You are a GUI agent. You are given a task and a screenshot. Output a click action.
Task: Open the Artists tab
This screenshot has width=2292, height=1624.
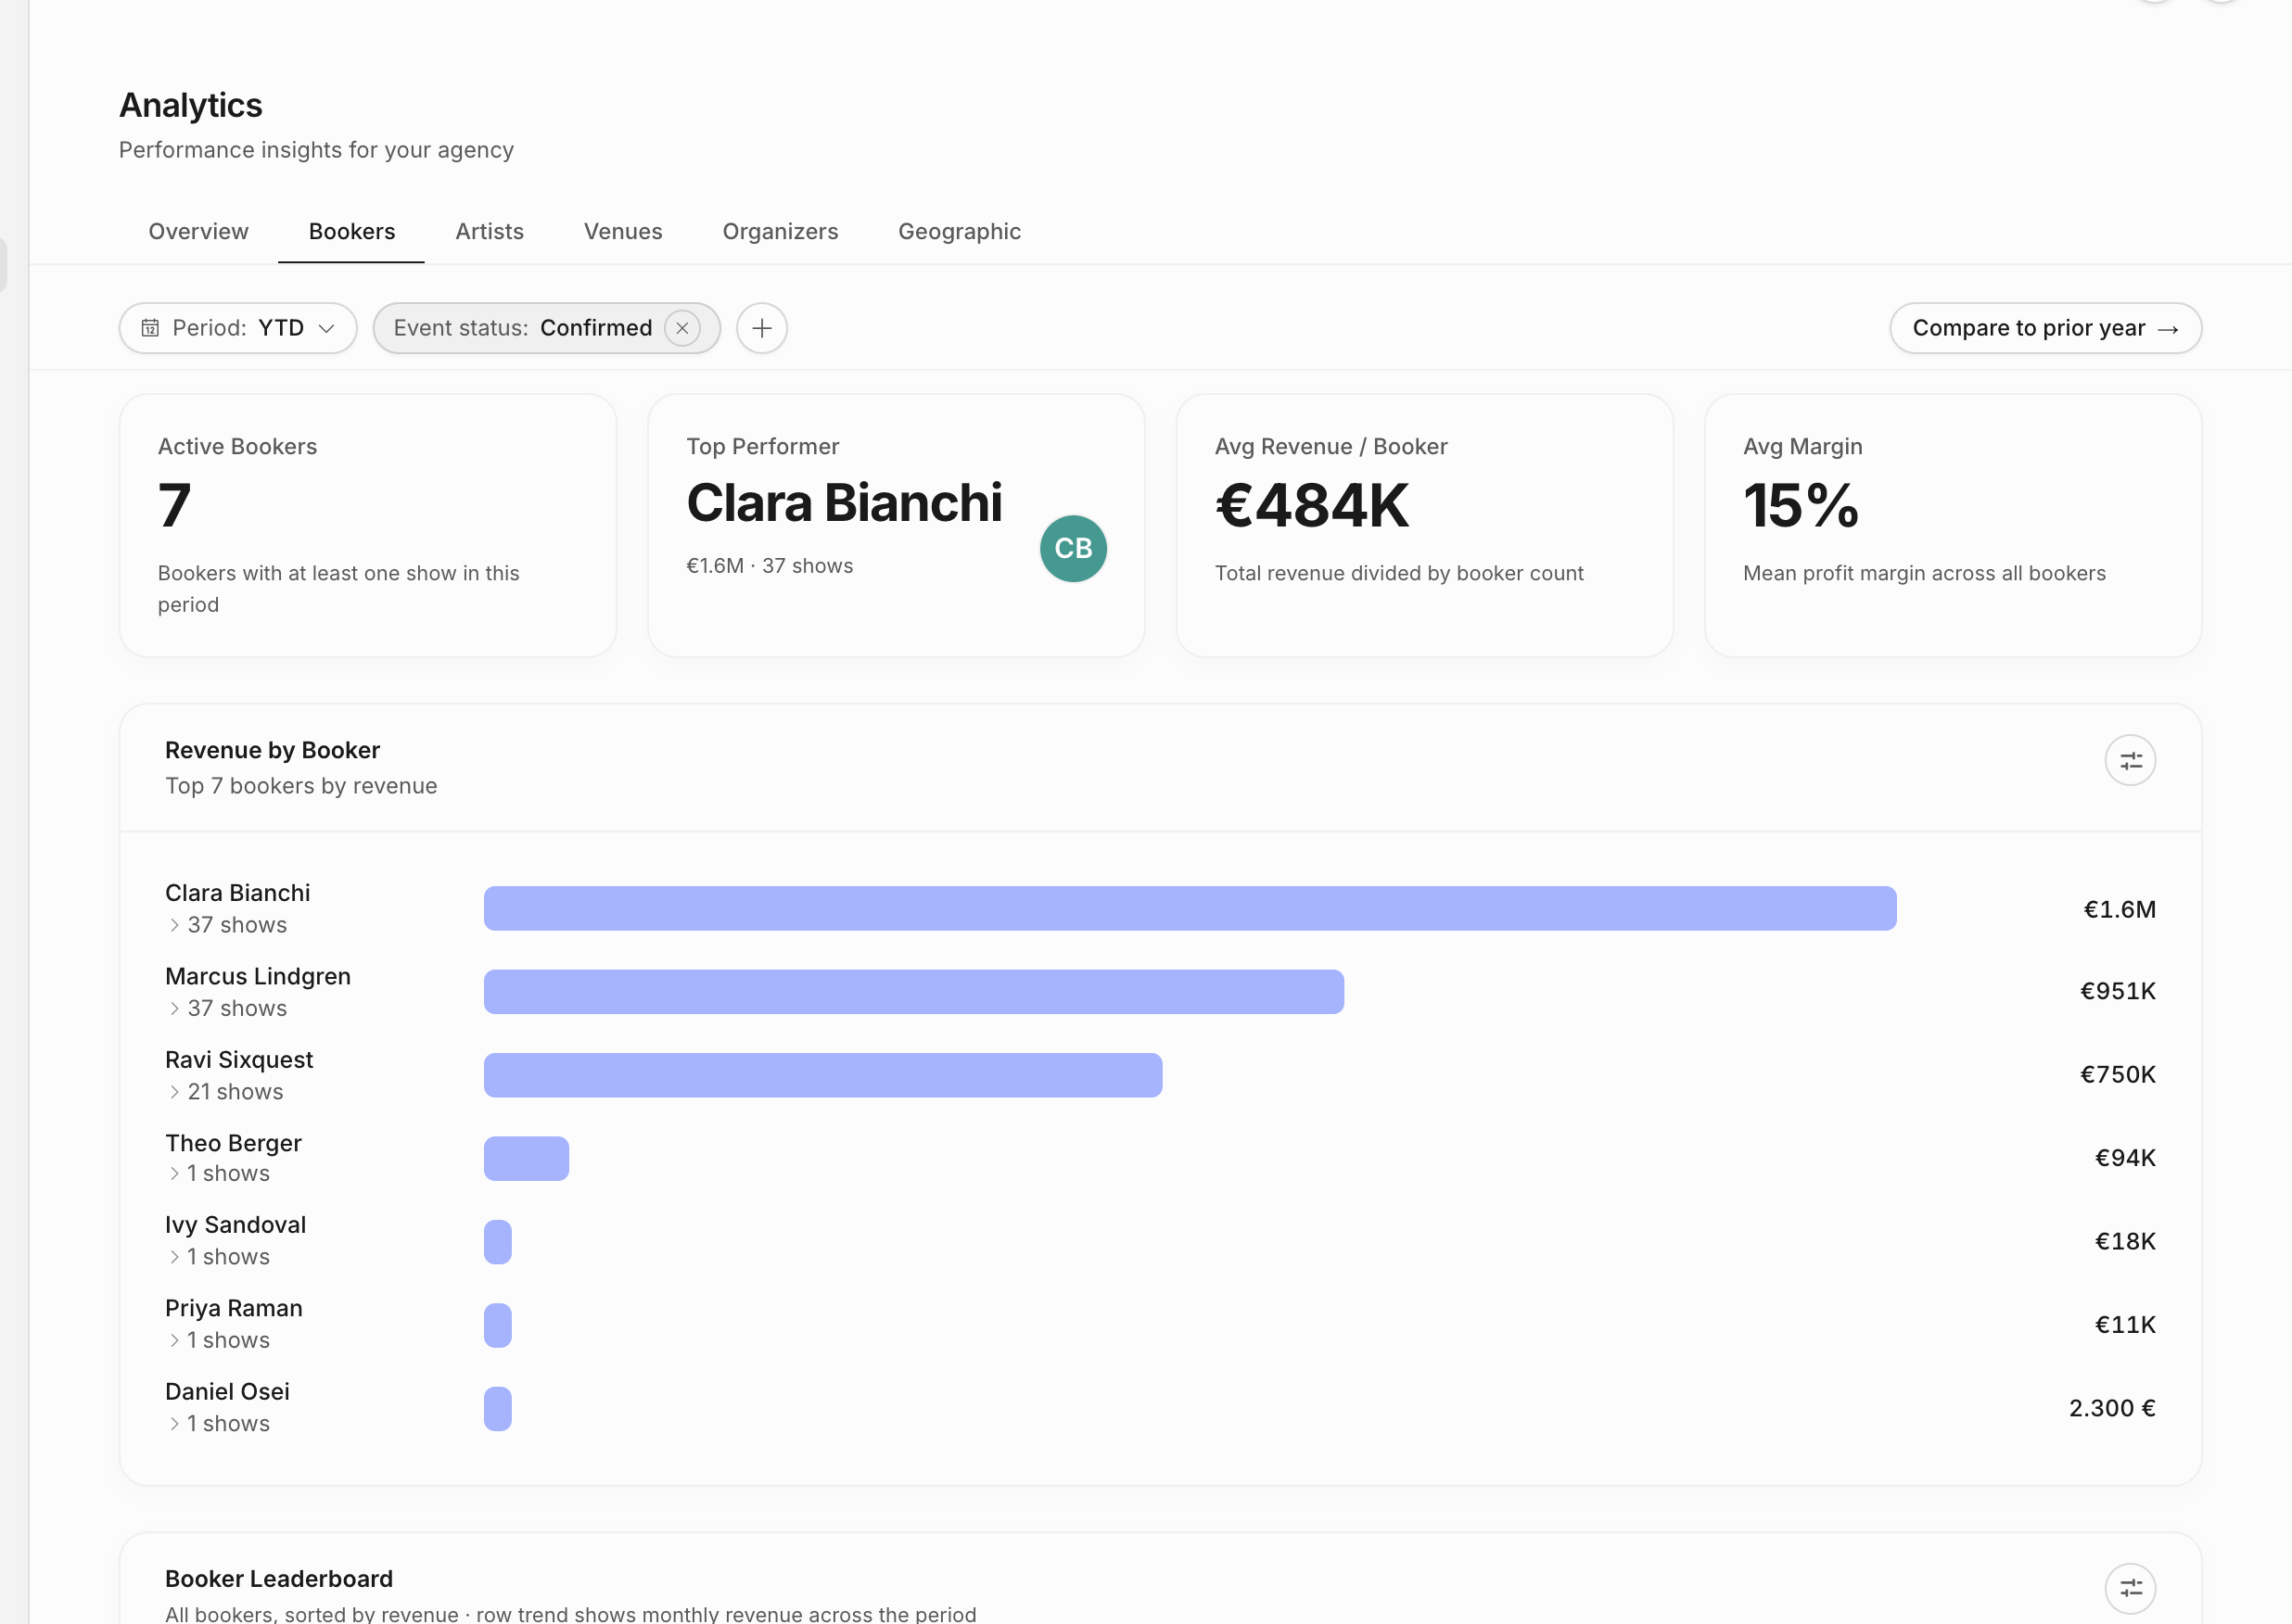[489, 232]
